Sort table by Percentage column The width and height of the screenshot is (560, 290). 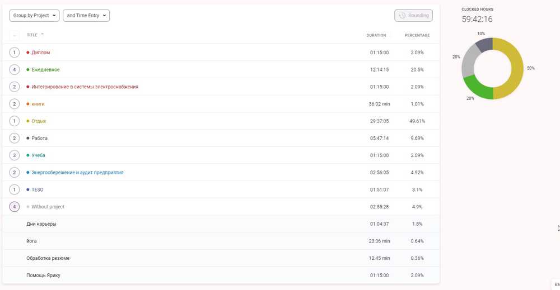tap(417, 35)
